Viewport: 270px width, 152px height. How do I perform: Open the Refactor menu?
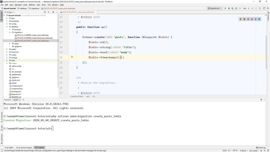click(x=32, y=5)
